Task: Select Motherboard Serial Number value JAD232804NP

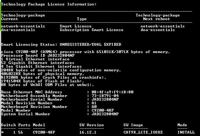Action: tap(105, 99)
